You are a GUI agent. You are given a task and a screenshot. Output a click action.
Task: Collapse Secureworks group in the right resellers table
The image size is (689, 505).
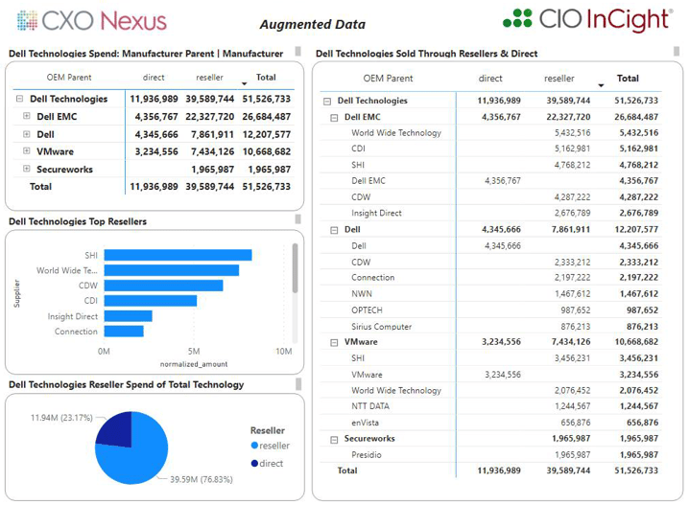point(334,439)
